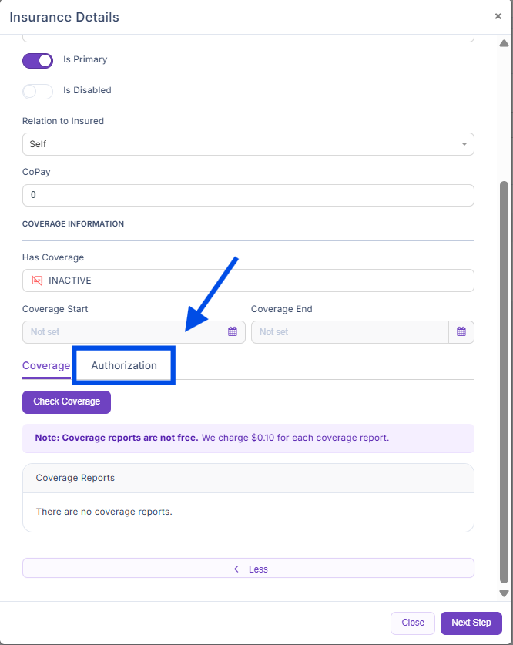Switch to the Authorization tab
The height and width of the screenshot is (645, 513).
tap(124, 366)
